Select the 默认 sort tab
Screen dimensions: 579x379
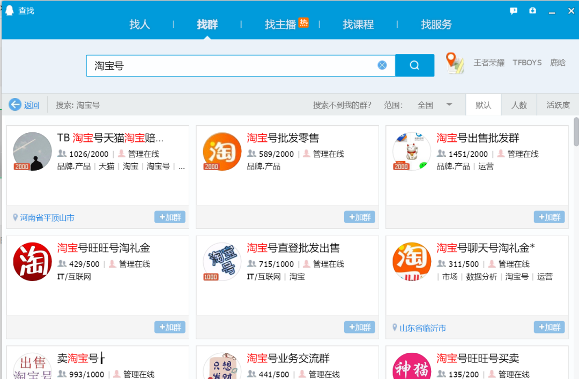[483, 105]
